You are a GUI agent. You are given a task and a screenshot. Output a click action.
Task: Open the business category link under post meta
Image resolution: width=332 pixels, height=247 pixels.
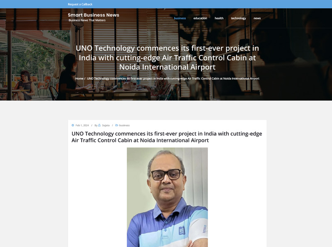(x=124, y=125)
